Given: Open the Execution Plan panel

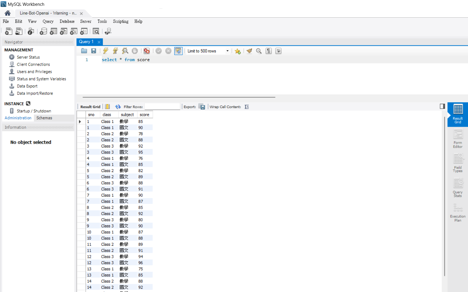Looking at the screenshot, I should pyautogui.click(x=458, y=212).
